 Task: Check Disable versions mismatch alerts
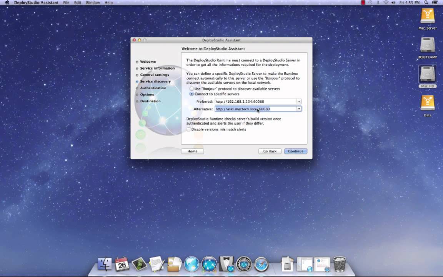pyautogui.click(x=188, y=129)
